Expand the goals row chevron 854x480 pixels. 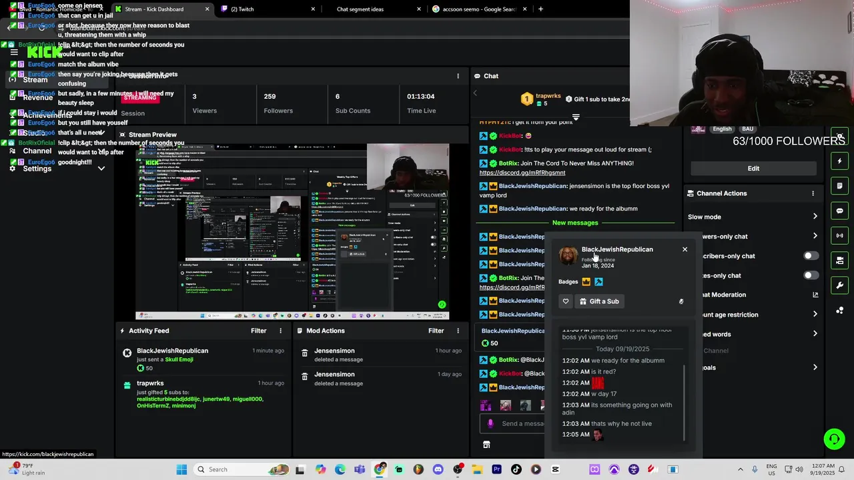[x=815, y=367]
